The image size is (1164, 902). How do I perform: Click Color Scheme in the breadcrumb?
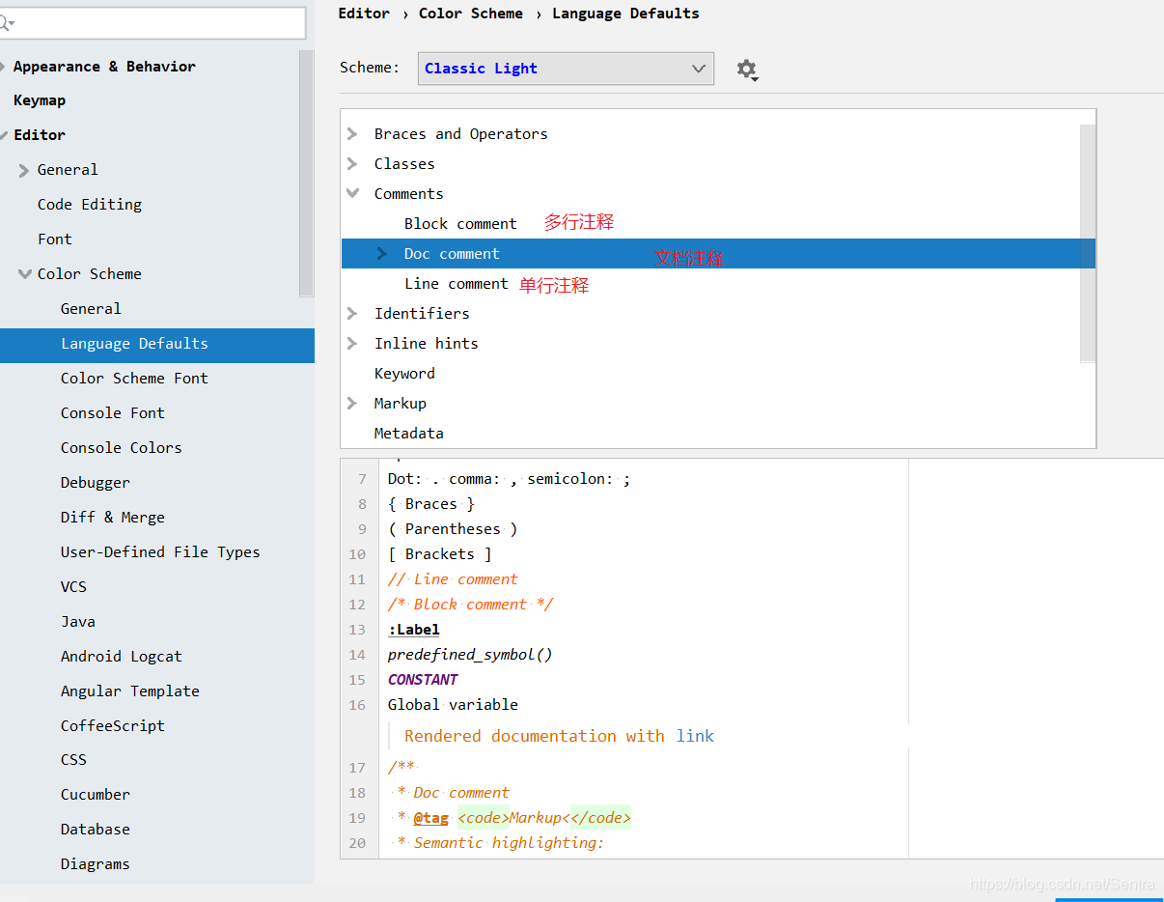coord(471,14)
